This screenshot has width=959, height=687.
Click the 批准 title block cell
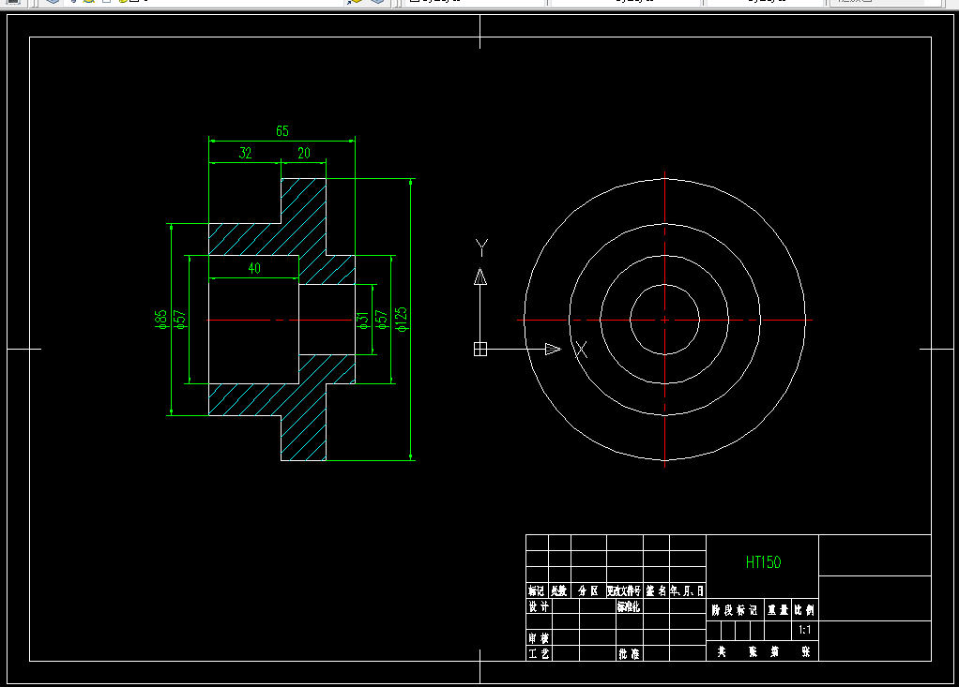click(629, 653)
